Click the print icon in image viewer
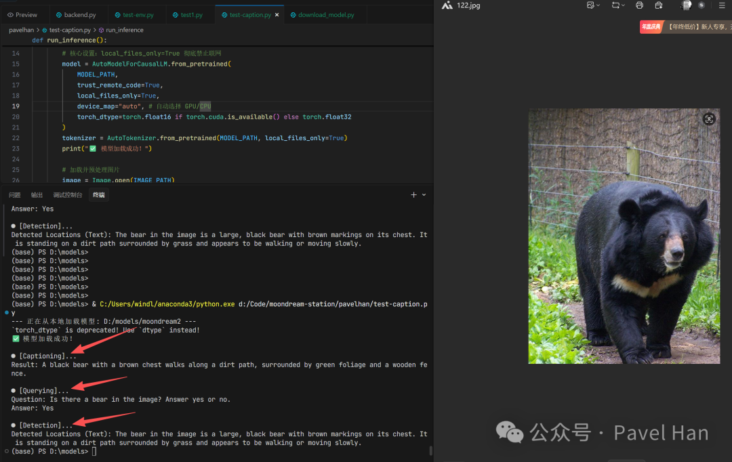 click(639, 5)
